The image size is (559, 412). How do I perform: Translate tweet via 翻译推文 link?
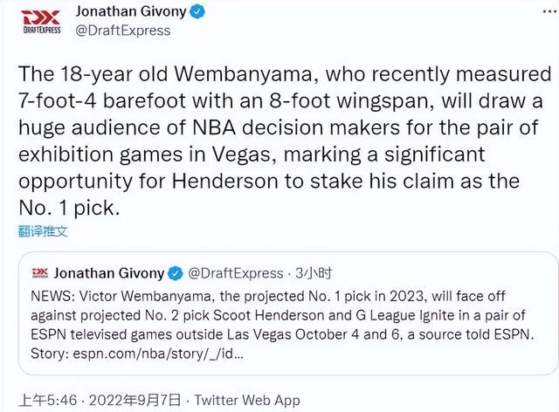coord(43,231)
